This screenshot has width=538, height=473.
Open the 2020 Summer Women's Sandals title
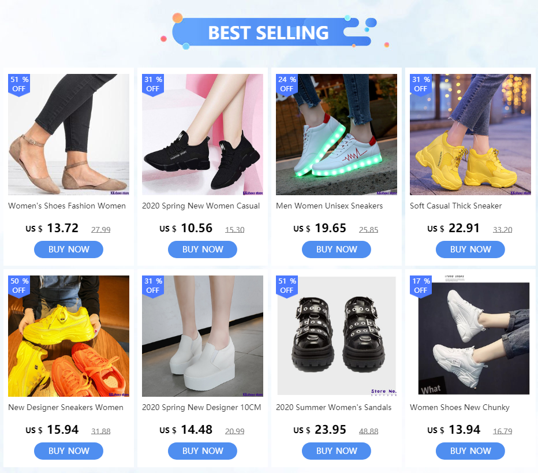(334, 407)
